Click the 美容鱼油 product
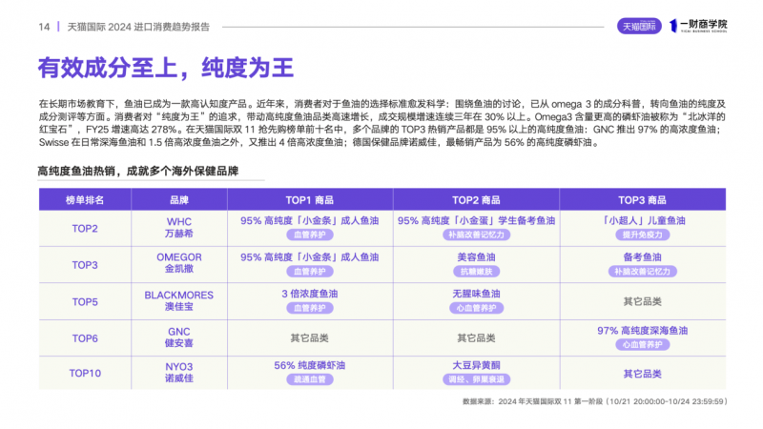The width and height of the screenshot is (763, 429). tap(476, 257)
